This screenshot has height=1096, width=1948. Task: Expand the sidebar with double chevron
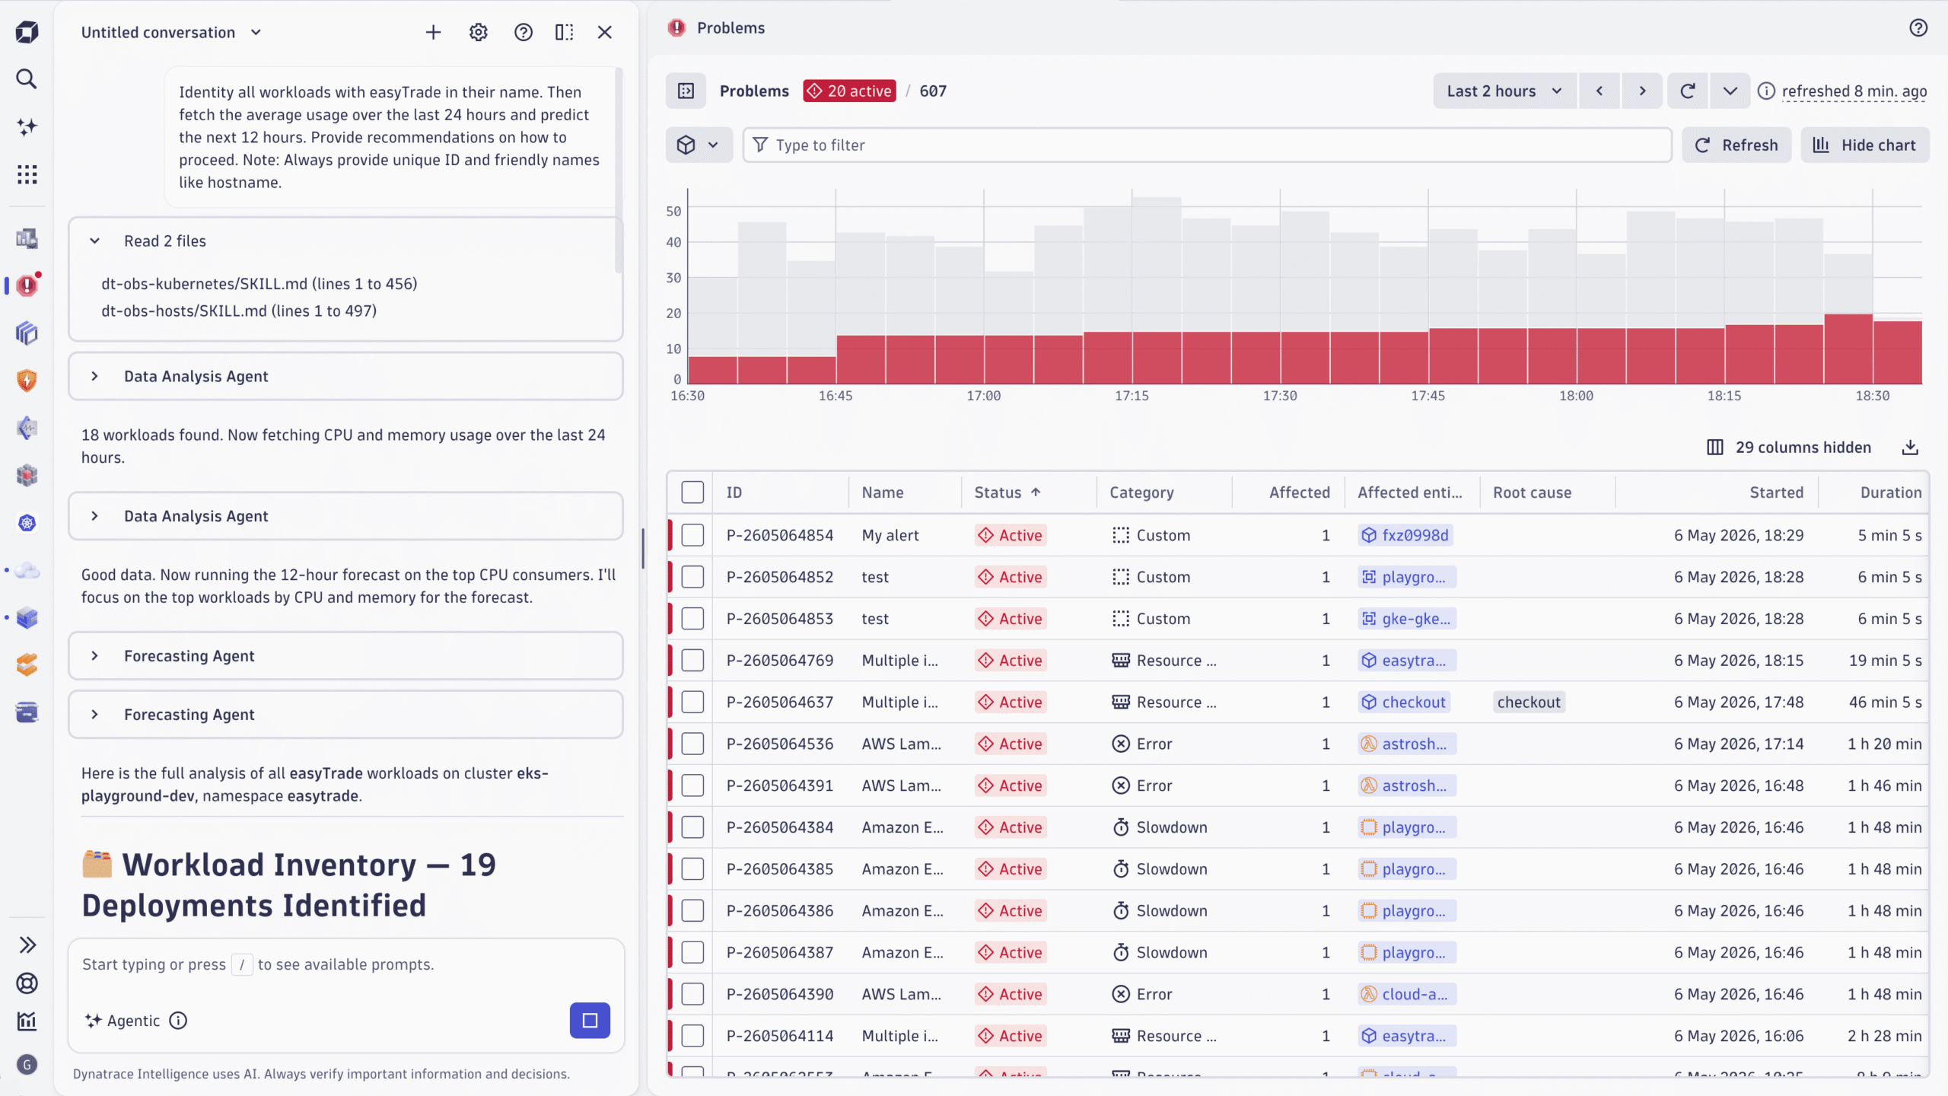click(x=27, y=945)
